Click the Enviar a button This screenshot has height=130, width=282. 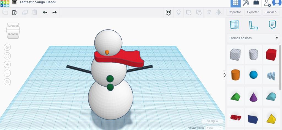pyautogui.click(x=271, y=12)
